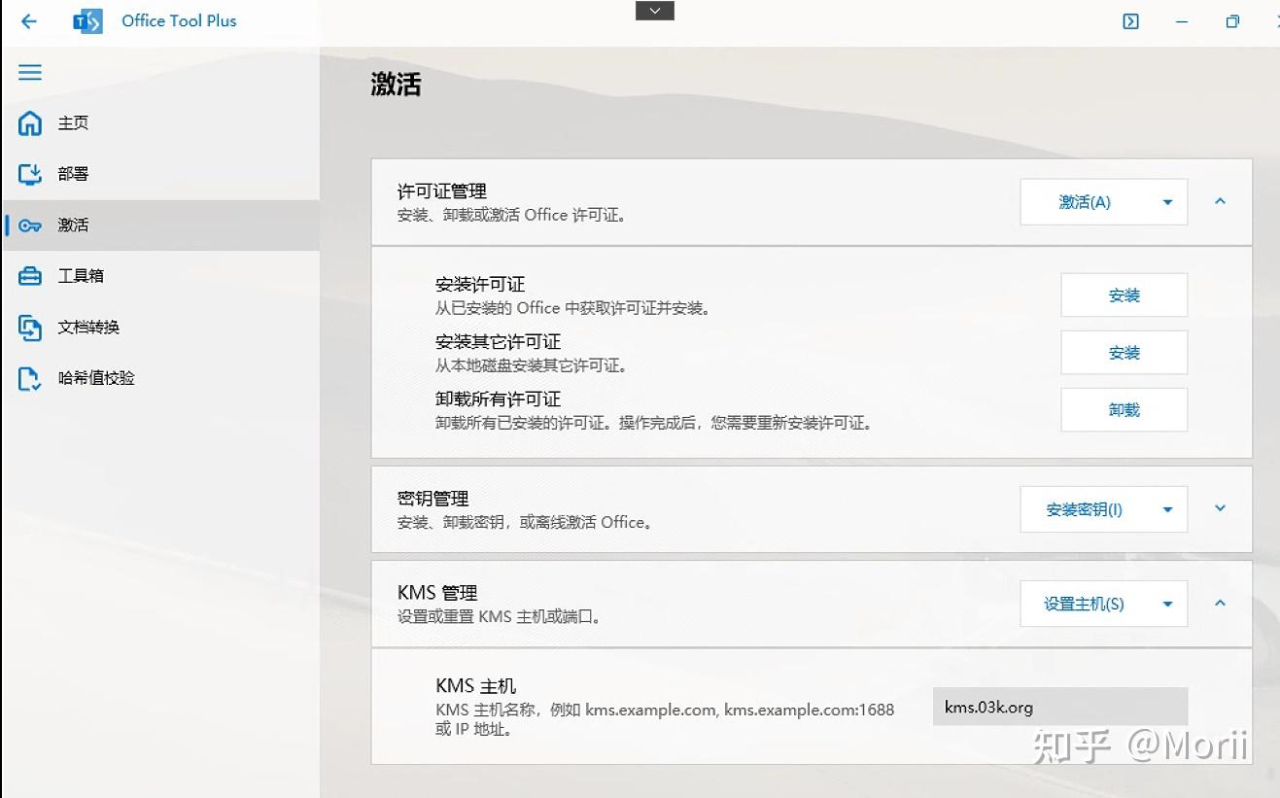Click the KMS 主机 input field

click(x=1058, y=707)
